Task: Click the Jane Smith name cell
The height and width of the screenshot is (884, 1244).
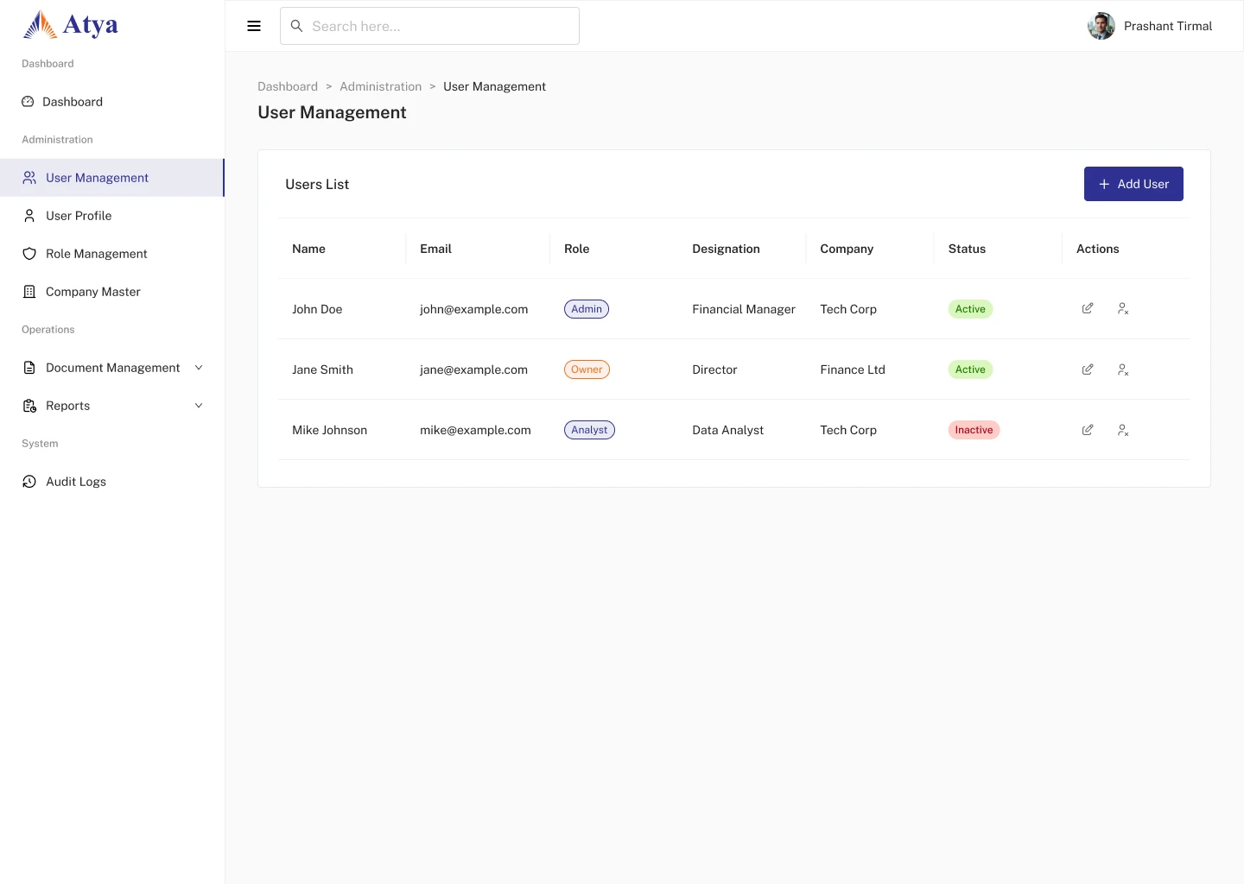Action: tap(322, 369)
